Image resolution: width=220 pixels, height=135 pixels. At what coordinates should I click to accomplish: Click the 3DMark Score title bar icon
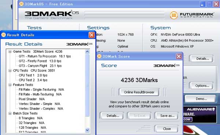pyautogui.click(x=99, y=56)
